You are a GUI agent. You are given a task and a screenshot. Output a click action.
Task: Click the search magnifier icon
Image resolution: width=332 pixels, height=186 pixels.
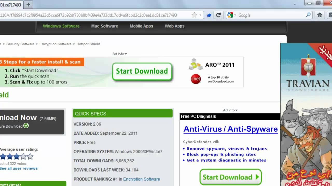pos(308,15)
